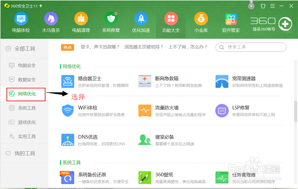Launch LSP修复 icon
The height and width of the screenshot is (189, 298).
[222, 111]
